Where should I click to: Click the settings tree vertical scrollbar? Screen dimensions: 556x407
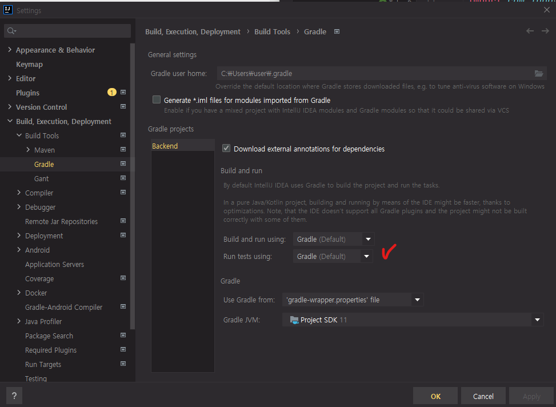133,186
